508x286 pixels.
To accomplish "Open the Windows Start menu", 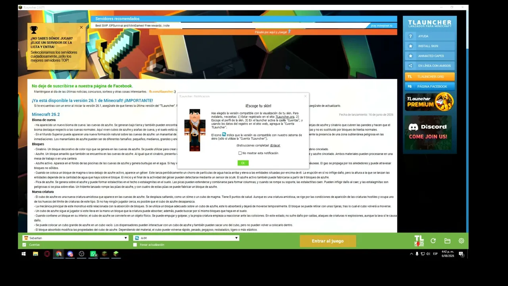I will pyautogui.click(x=24, y=254).
